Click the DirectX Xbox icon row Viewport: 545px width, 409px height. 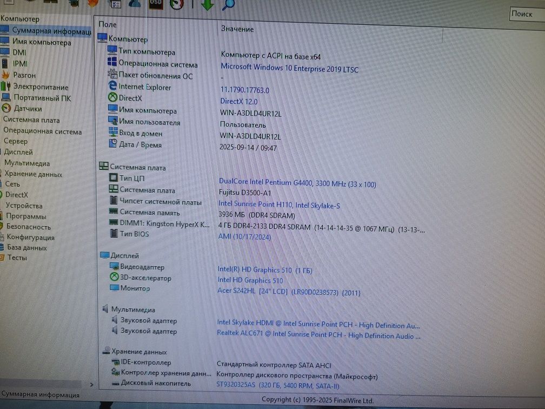112,97
